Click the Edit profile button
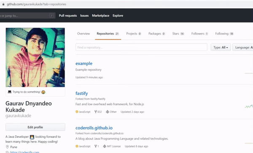Image resolution: width=253 pixels, height=153 pixels. tap(35, 127)
